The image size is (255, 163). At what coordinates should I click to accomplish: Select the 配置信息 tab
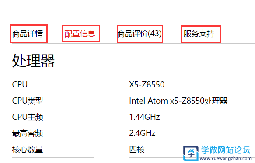coord(80,34)
